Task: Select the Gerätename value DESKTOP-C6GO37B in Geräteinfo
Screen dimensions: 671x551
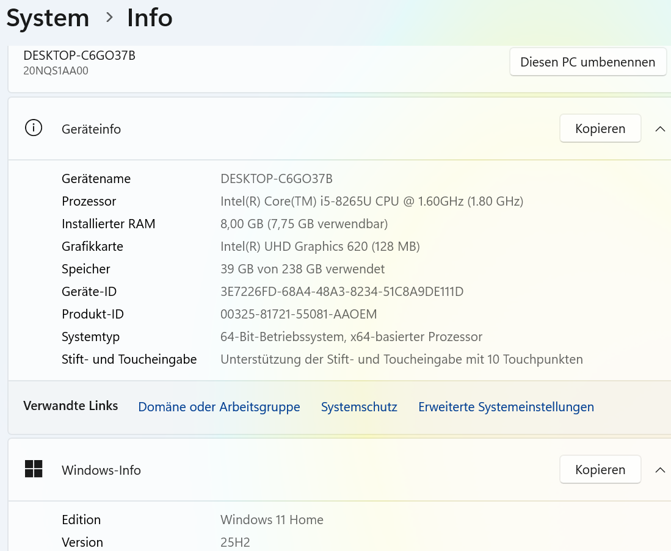Action: pyautogui.click(x=277, y=179)
